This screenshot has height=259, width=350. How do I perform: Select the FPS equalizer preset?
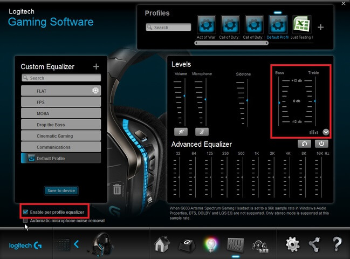click(x=61, y=102)
